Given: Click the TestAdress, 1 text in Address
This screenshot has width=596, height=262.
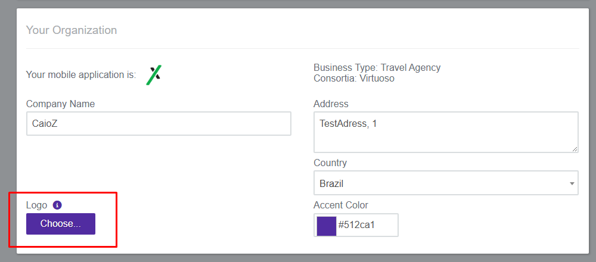Looking at the screenshot, I should click(348, 123).
